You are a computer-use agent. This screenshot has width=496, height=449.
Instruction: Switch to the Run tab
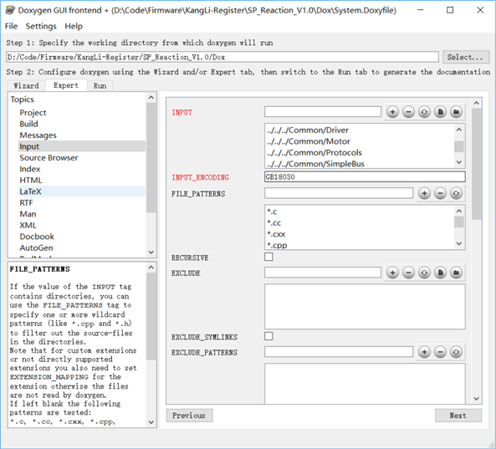[100, 85]
